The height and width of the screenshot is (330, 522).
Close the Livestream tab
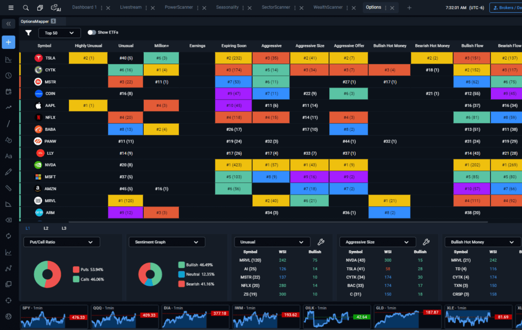pyautogui.click(x=153, y=8)
